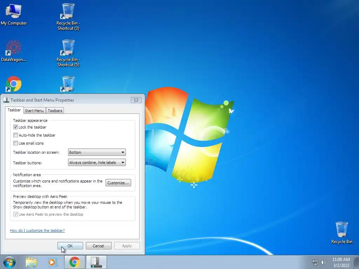Uncheck Lock the taskbar
Image resolution: width=359 pixels, height=269 pixels.
(15, 127)
